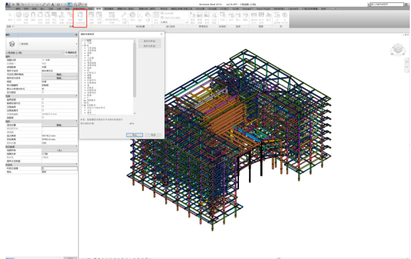Toggle the Crop View checkbox

43,100
